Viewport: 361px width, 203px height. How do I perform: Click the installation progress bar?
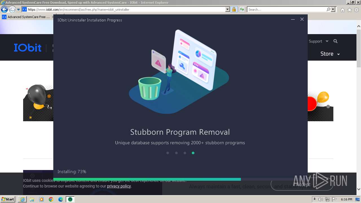(180, 179)
